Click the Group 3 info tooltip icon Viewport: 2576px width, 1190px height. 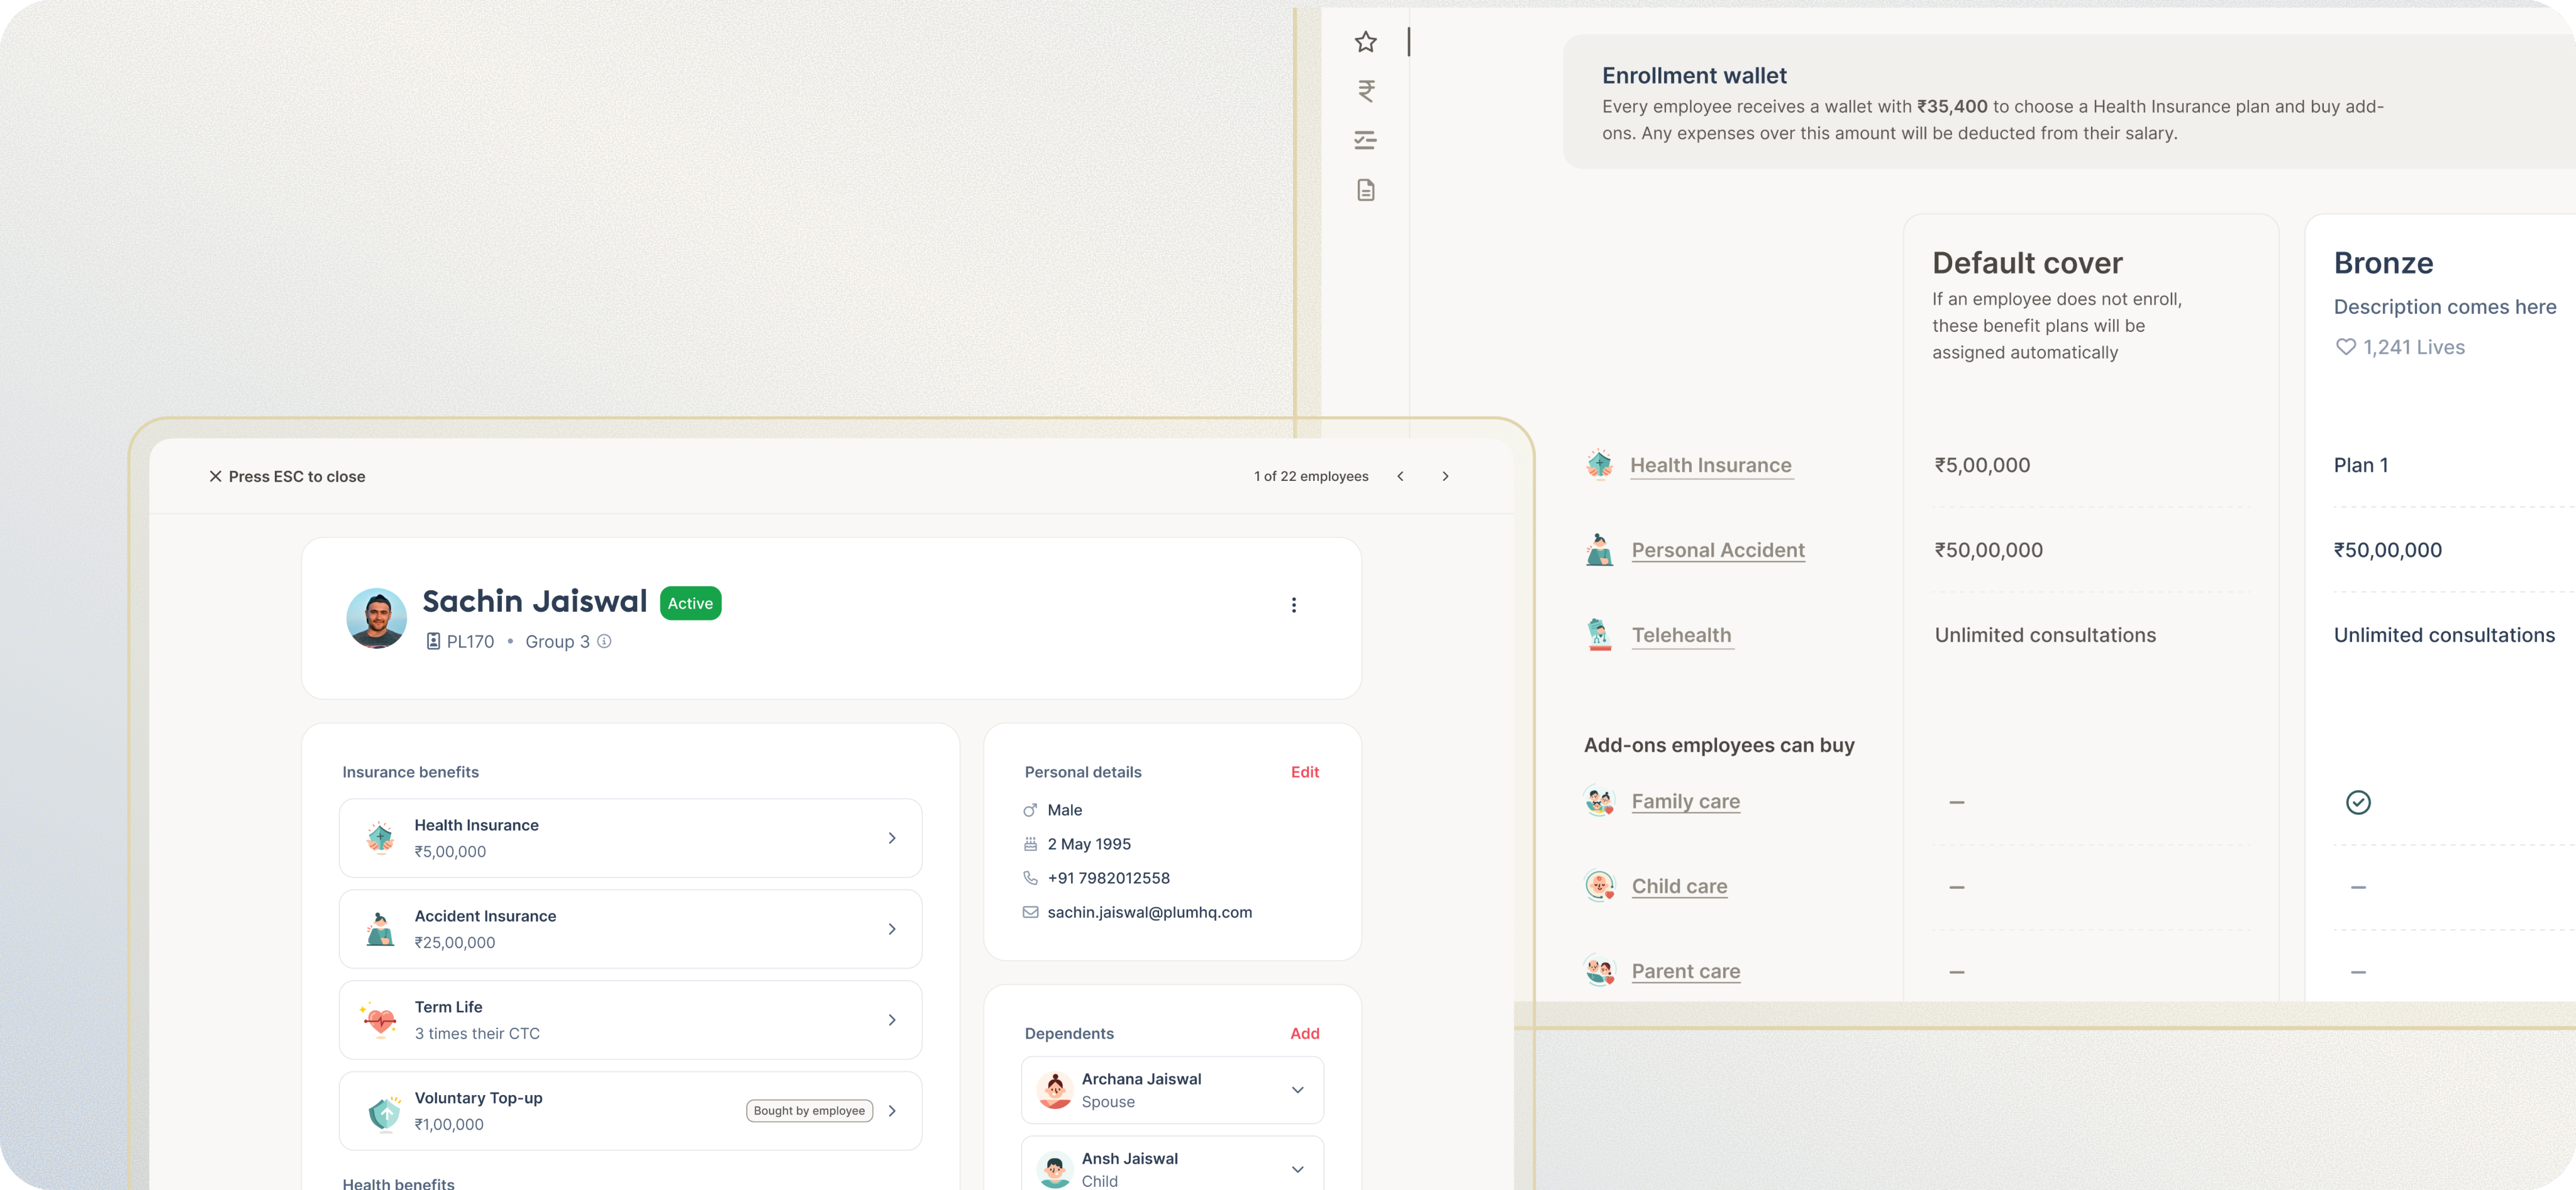604,641
